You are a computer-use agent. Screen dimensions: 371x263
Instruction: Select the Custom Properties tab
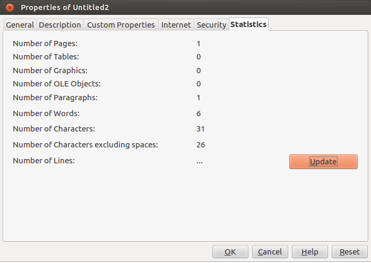click(x=121, y=25)
